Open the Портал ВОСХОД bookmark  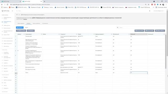(x=106, y=7)
